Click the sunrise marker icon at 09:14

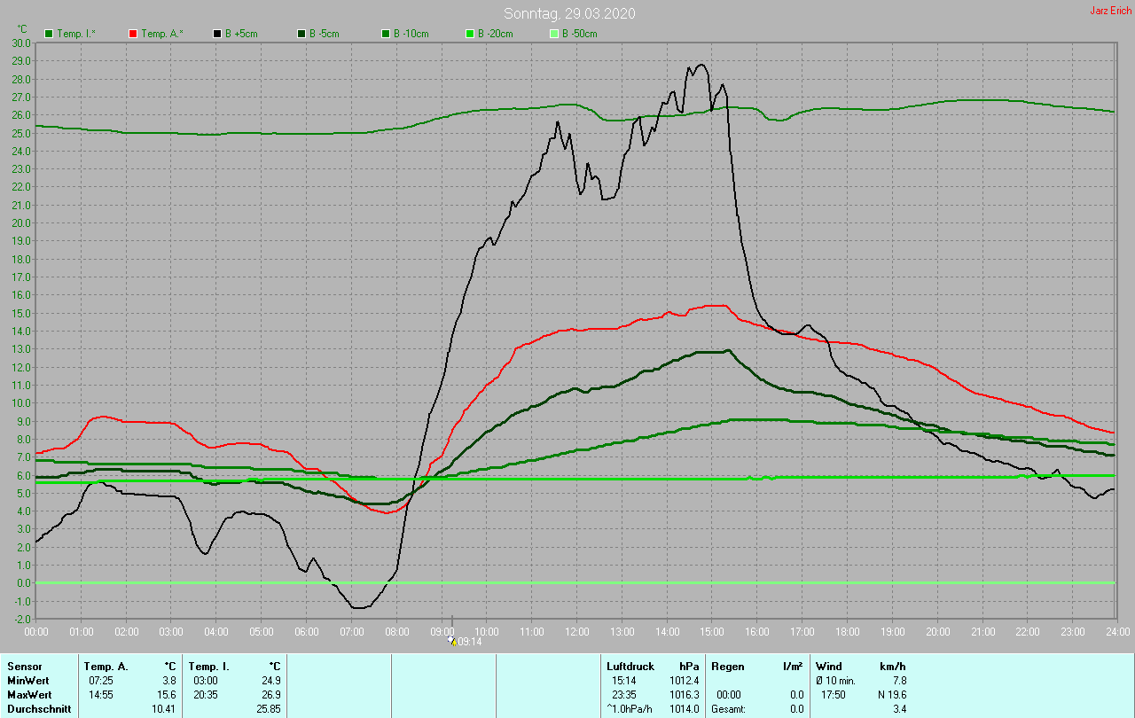(452, 641)
